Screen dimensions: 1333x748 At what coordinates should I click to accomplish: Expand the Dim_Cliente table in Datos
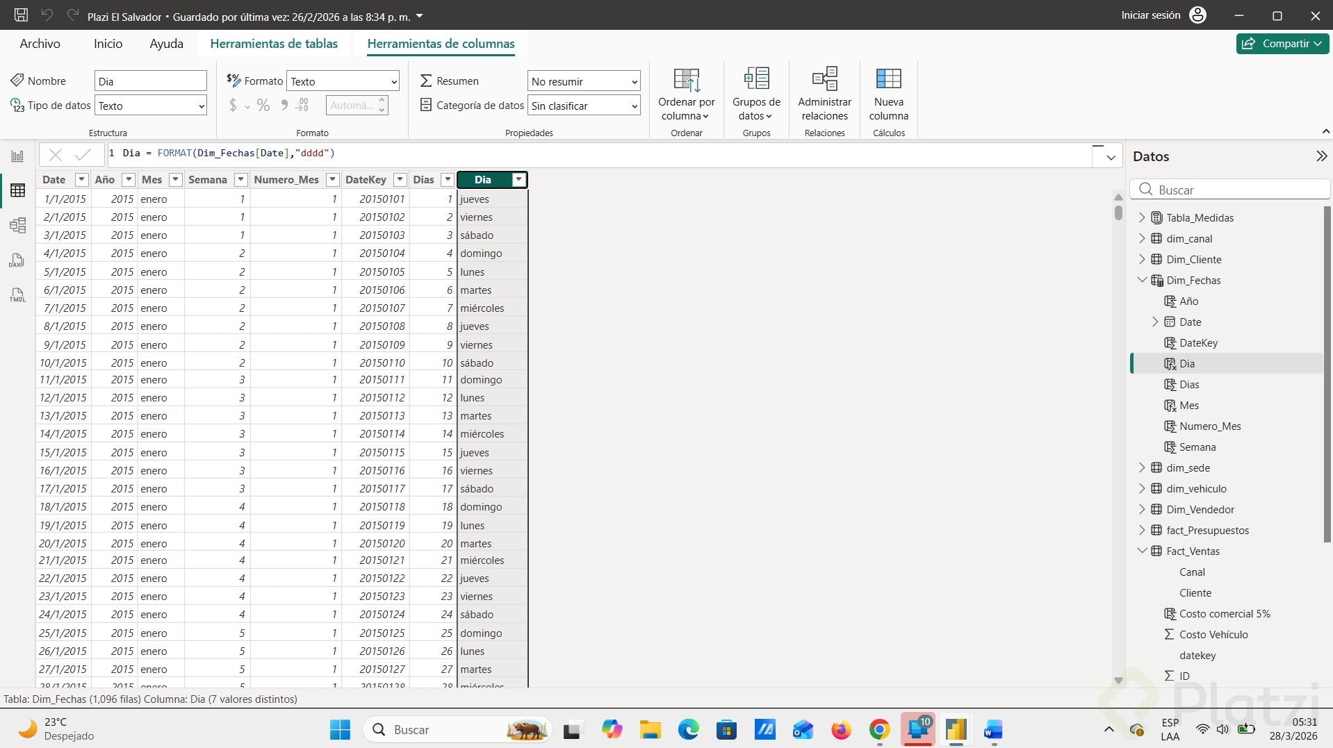[1142, 259]
